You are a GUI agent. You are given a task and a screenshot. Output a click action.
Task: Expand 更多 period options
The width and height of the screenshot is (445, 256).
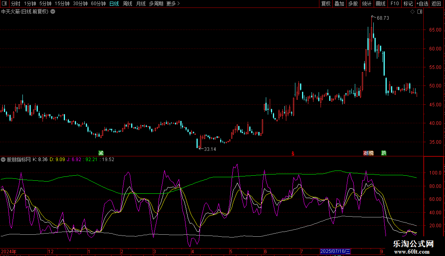(173, 4)
